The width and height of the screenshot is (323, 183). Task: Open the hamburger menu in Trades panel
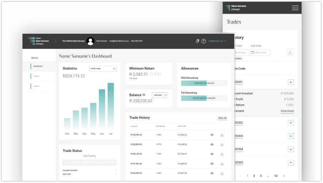[x=295, y=8]
